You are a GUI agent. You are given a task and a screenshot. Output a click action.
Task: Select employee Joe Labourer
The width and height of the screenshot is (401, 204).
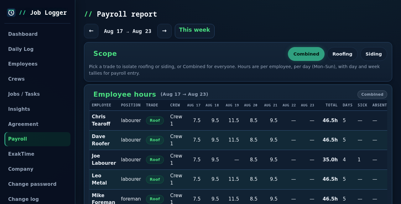tap(104, 160)
